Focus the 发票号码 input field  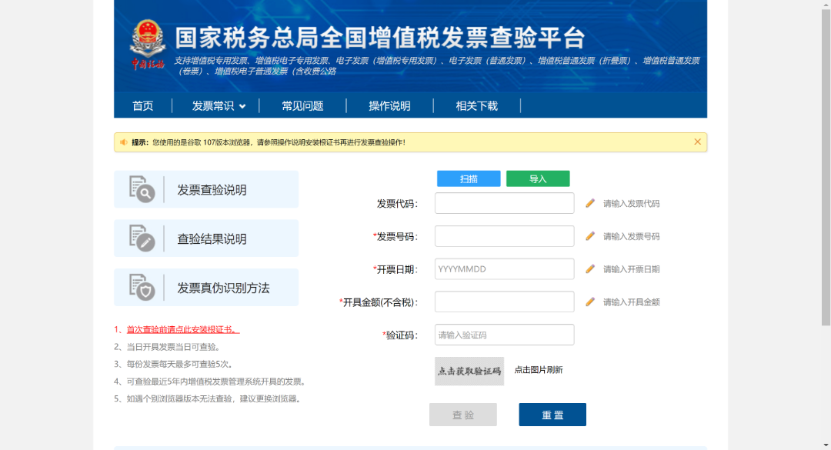[505, 236]
